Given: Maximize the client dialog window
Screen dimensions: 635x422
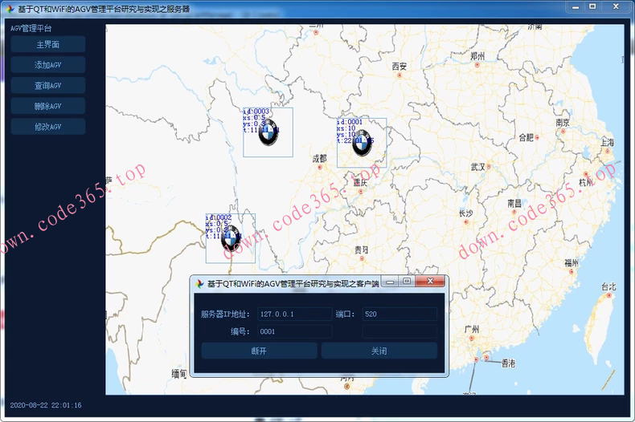Looking at the screenshot, I should [x=407, y=282].
